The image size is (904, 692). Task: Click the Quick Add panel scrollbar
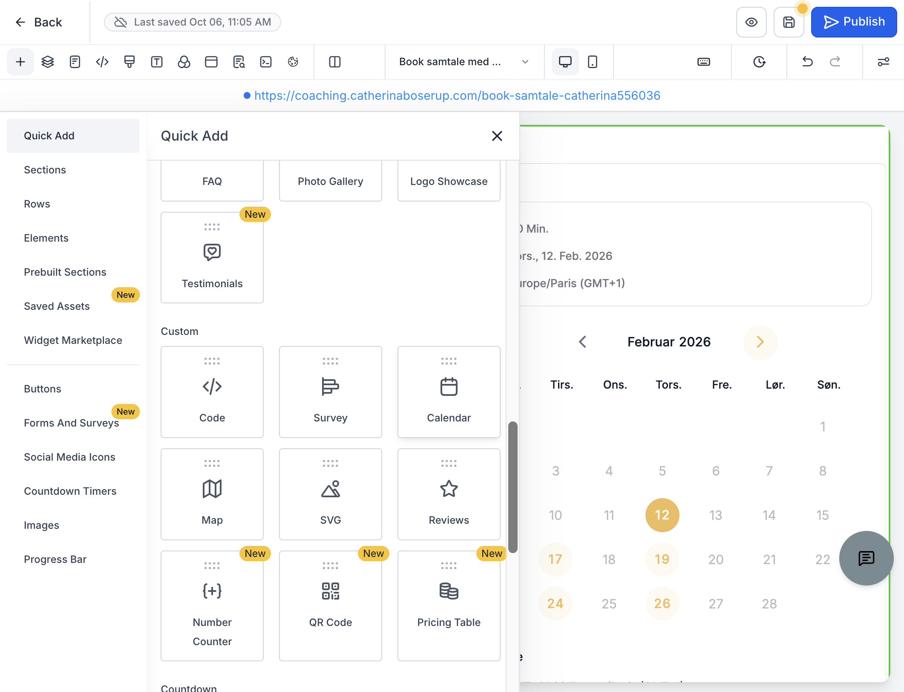point(513,487)
